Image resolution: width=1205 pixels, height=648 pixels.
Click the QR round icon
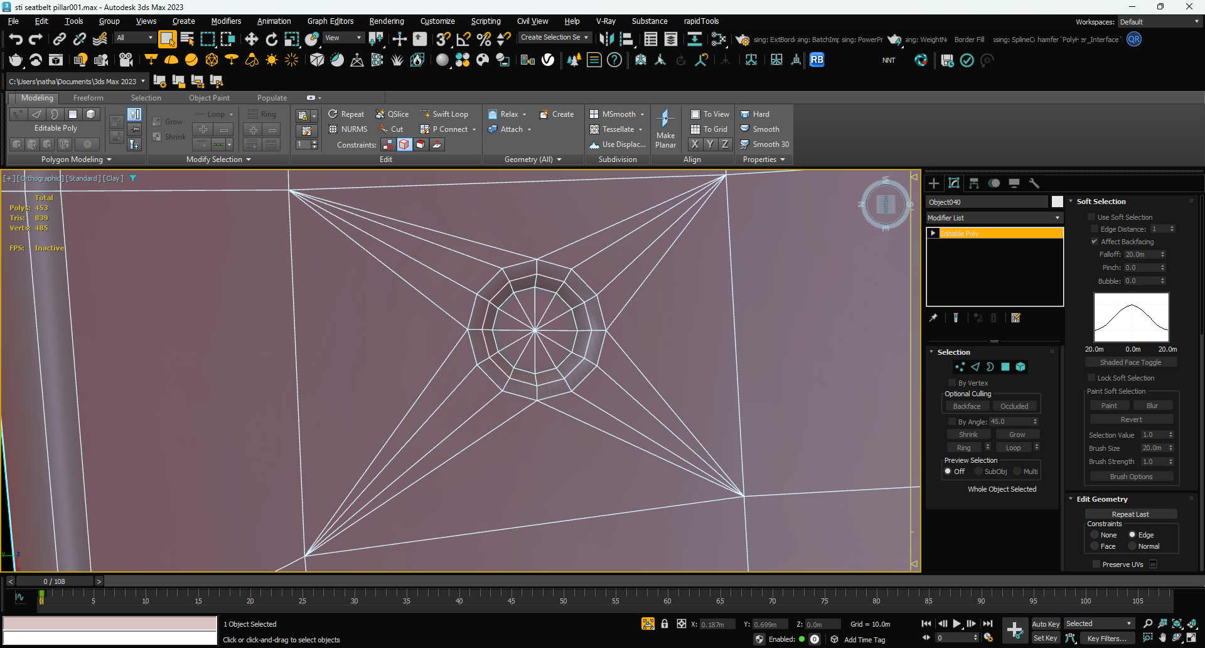1134,39
